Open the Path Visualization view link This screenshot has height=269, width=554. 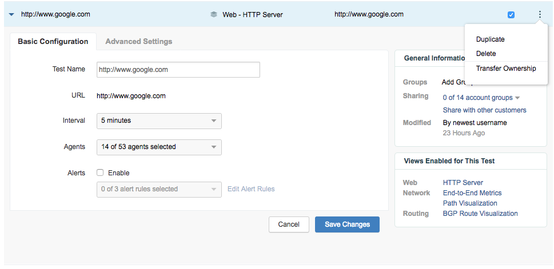point(470,203)
